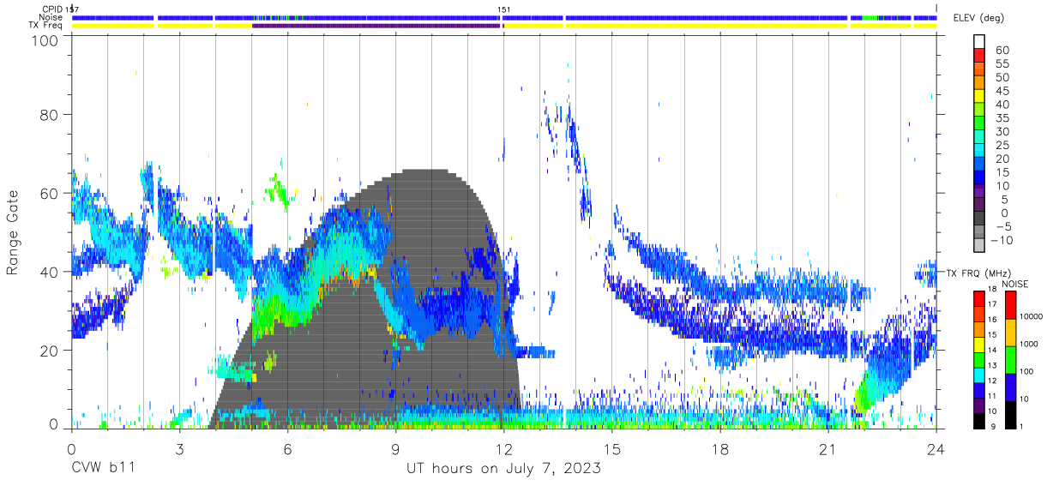The height and width of the screenshot is (486, 1053).
Task: Pick the blue segment of the NOISE color bar
Action: click(x=1009, y=387)
